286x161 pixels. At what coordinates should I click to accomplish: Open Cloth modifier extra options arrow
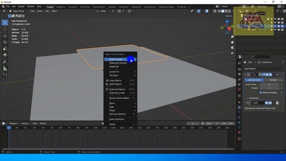click(x=273, y=103)
